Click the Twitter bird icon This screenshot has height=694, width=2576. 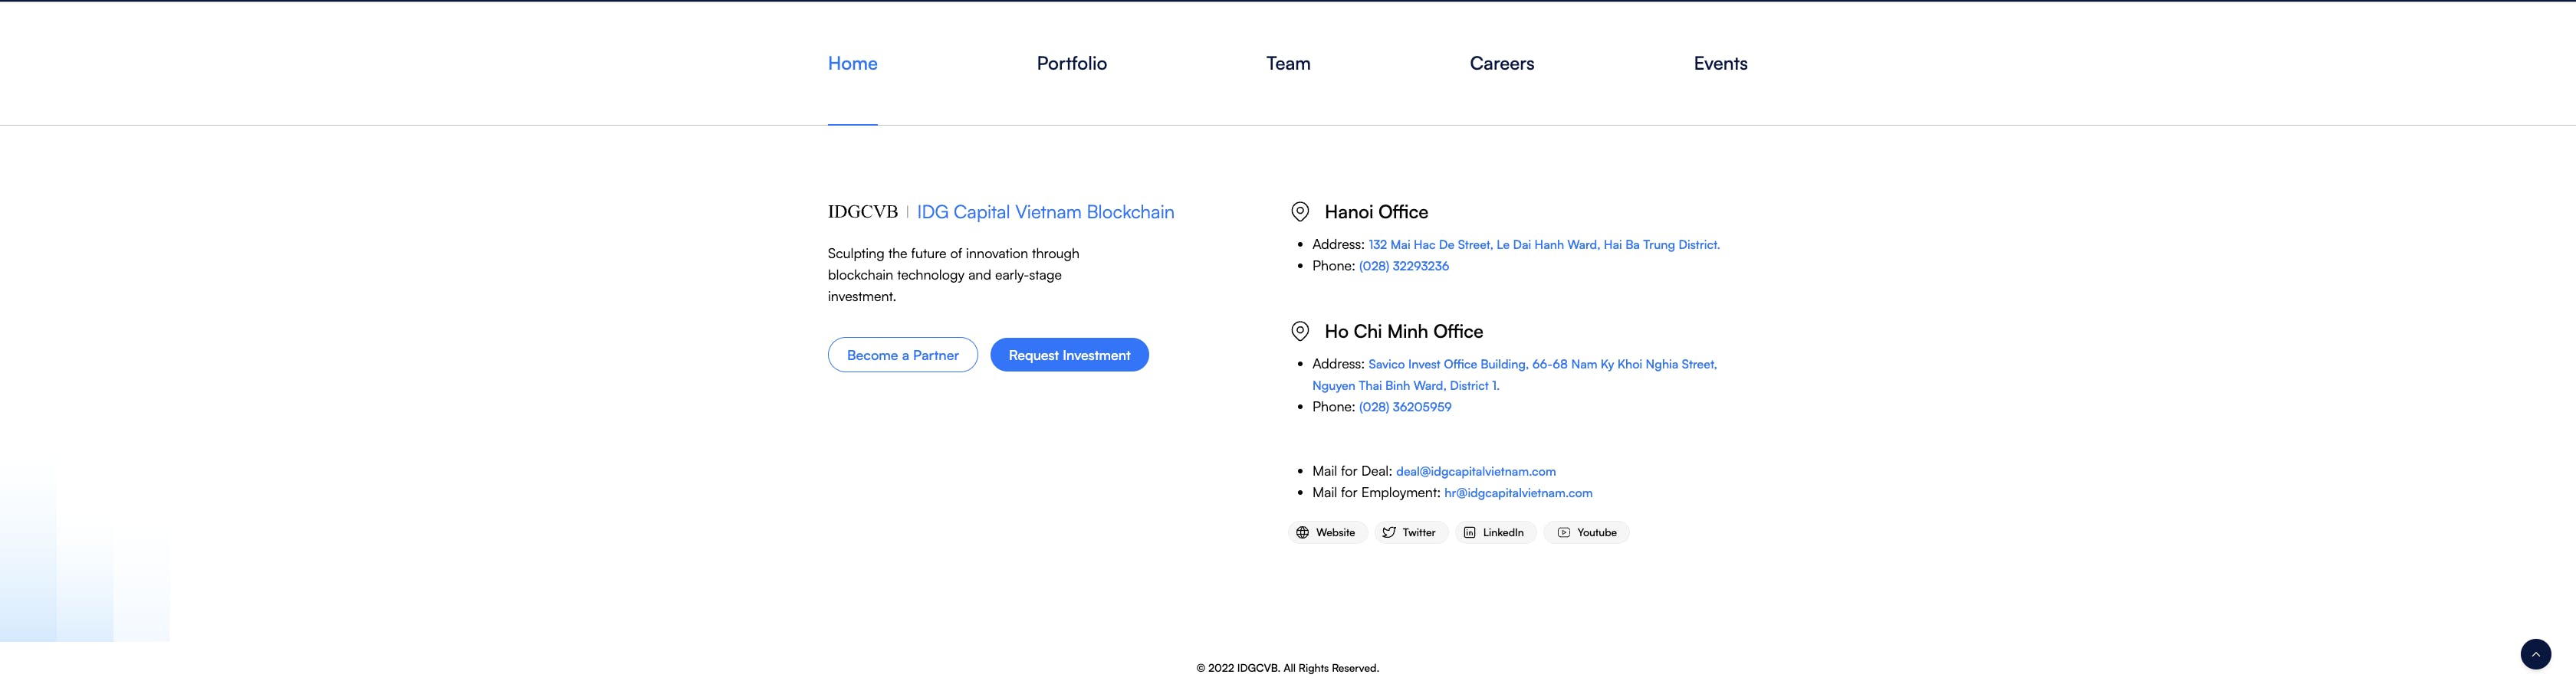1389,532
